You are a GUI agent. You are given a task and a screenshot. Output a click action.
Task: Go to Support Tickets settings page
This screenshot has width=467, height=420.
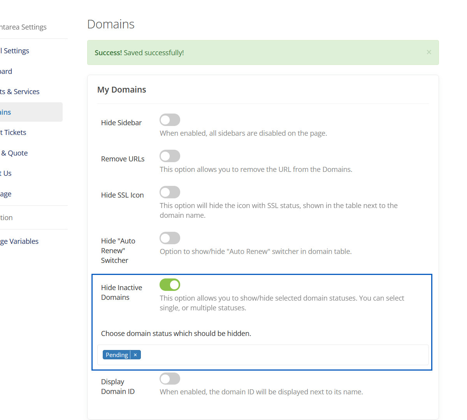click(14, 133)
